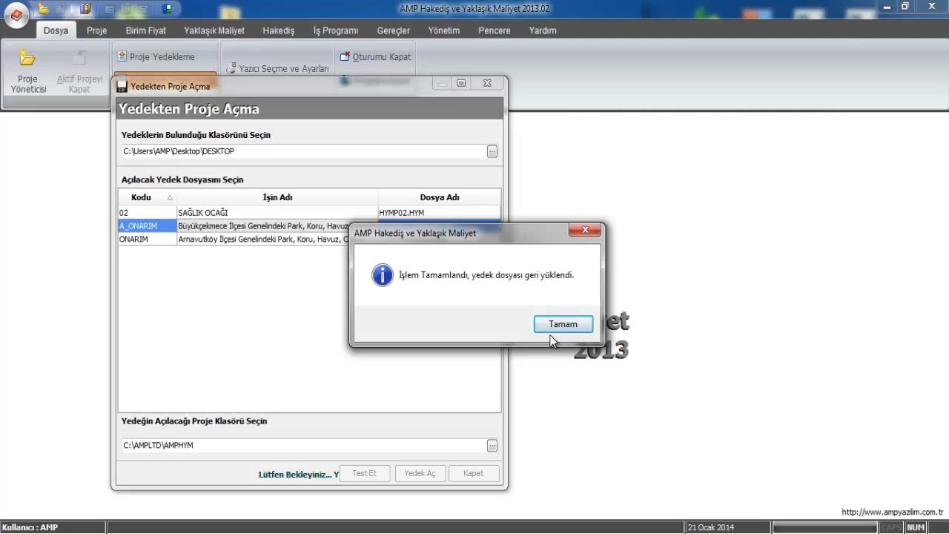
Task: Select the ONARIM code cell
Action: pyautogui.click(x=148, y=240)
